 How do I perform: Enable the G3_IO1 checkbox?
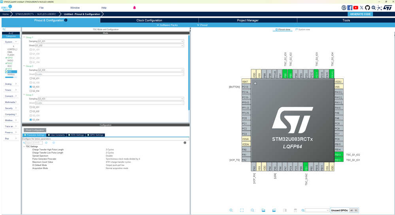[x=31, y=107]
